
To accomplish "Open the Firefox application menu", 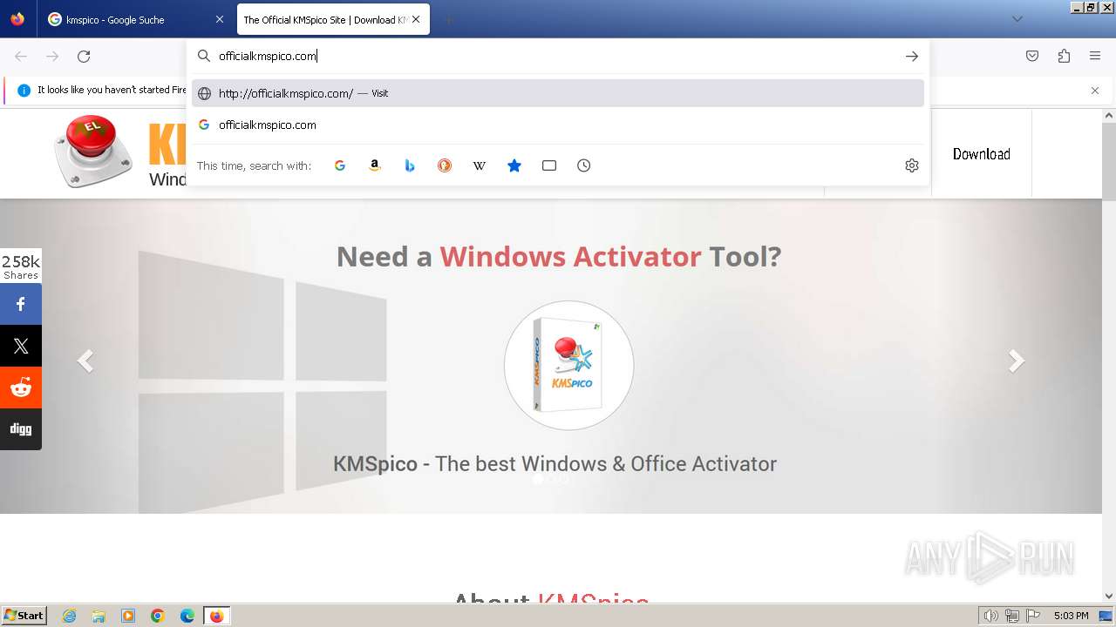I will tap(1095, 56).
